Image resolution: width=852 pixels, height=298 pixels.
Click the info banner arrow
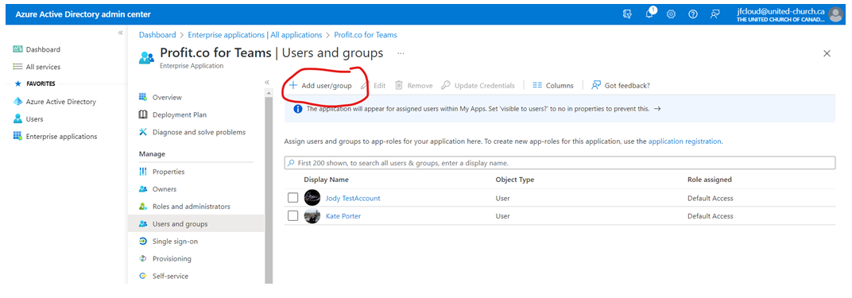[x=657, y=109]
